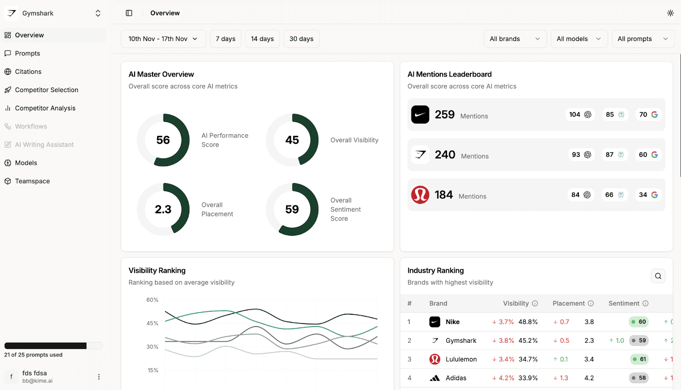Click the fds fdsa user avatar
681x390 pixels.
coord(11,377)
